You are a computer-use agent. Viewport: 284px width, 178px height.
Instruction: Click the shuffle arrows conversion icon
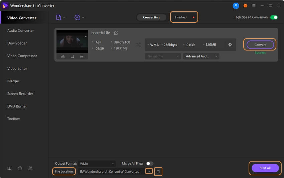coord(138,44)
